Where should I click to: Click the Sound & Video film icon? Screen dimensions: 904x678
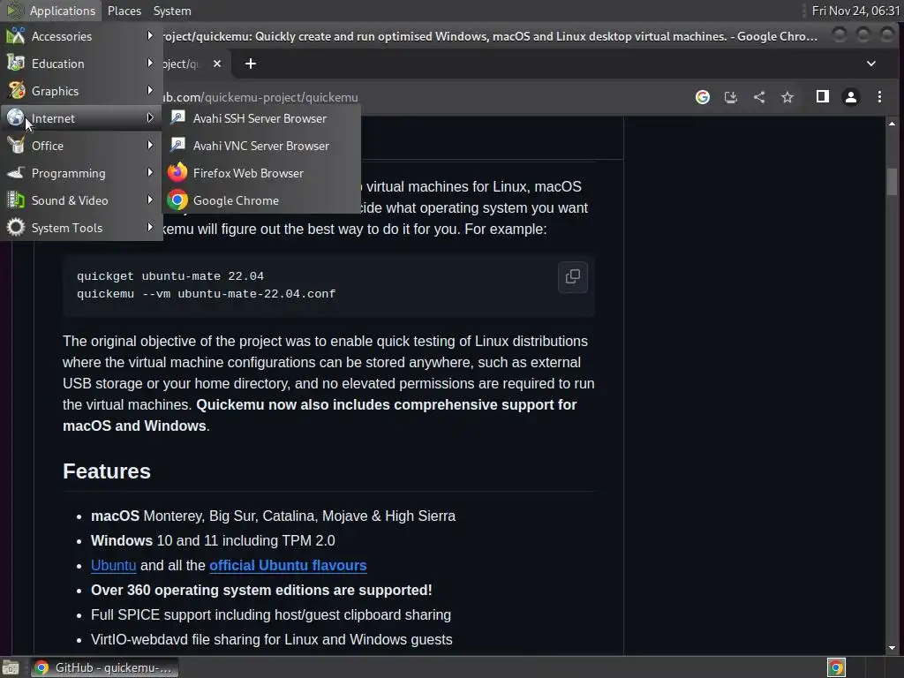[16, 200]
